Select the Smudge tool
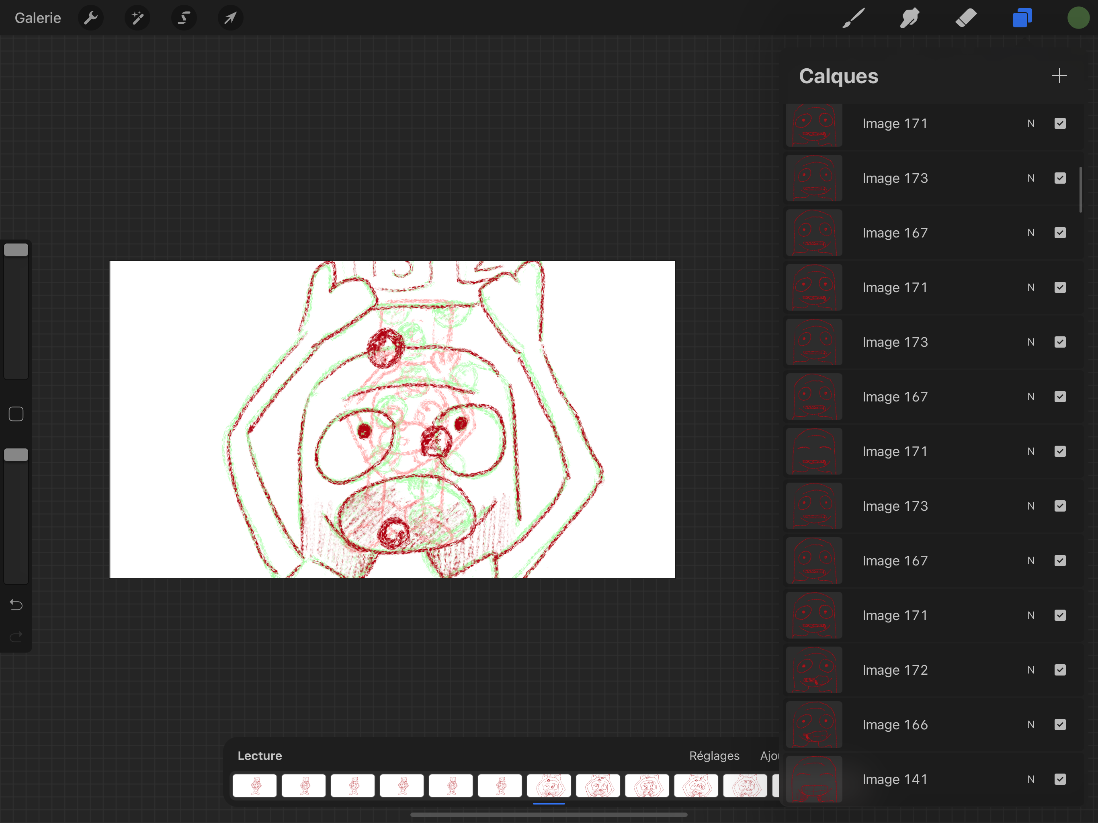This screenshot has width=1098, height=823. point(910,18)
